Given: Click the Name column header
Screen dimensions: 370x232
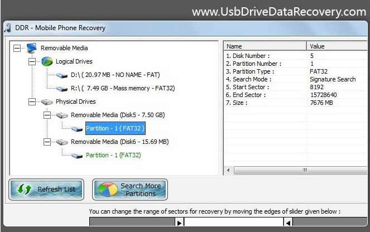Looking at the screenshot, I should tap(265, 46).
